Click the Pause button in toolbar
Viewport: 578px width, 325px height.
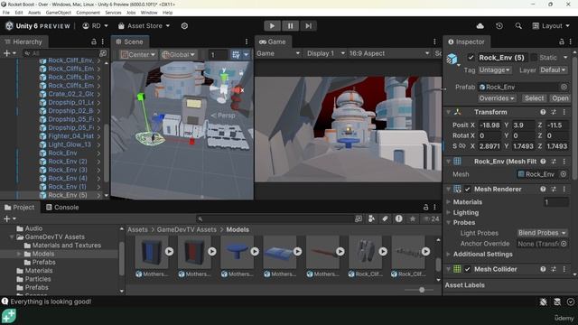pyautogui.click(x=290, y=26)
